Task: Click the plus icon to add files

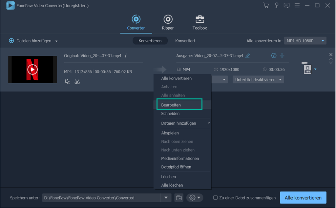Action: 11,41
